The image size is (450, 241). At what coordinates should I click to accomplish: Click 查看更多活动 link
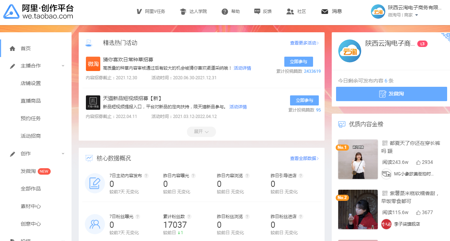point(304,43)
